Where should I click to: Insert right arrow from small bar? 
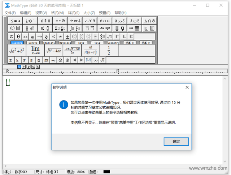click(39, 37)
